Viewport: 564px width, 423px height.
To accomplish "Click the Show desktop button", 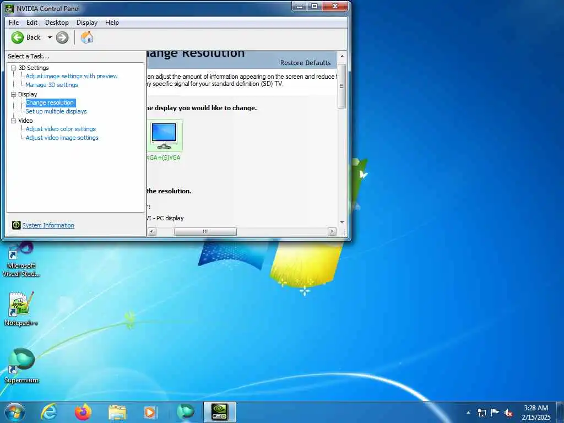I will (560, 412).
